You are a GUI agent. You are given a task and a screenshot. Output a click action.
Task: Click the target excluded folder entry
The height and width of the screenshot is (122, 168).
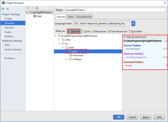128,66
